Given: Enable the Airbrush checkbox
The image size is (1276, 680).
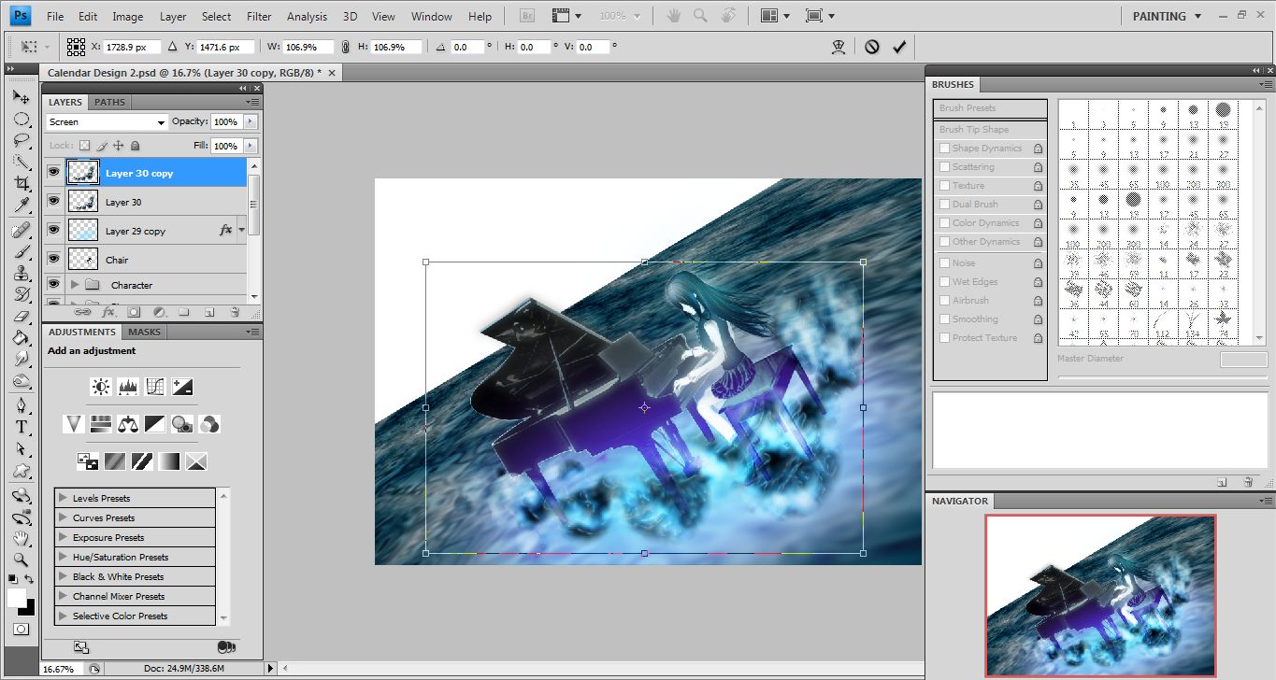Looking at the screenshot, I should coord(944,301).
